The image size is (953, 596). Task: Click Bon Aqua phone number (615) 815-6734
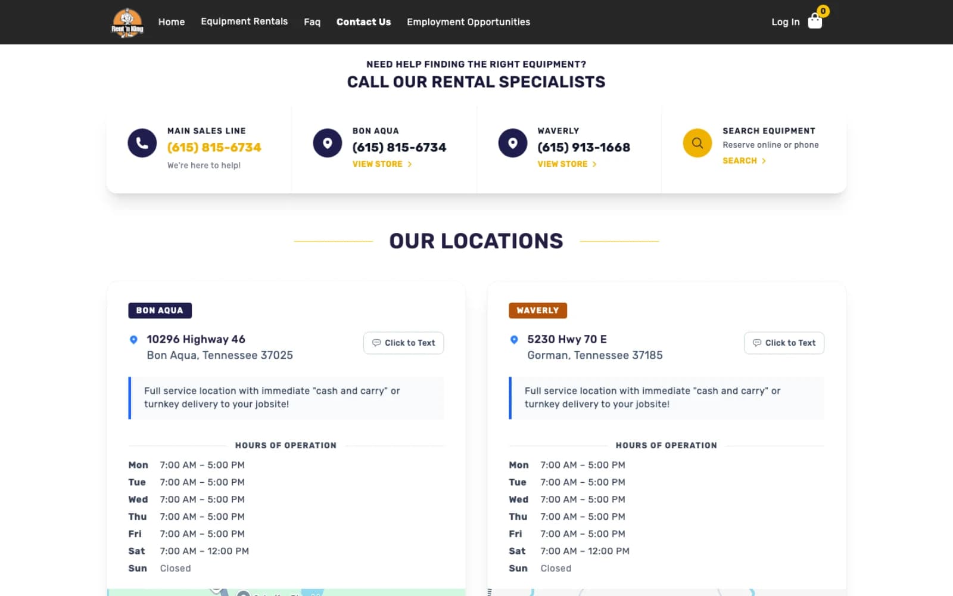tap(399, 147)
